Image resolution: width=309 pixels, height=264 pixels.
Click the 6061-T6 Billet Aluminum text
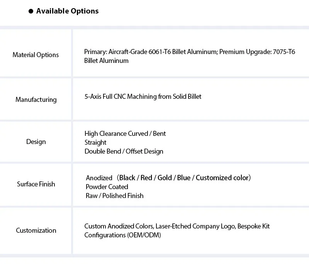183,52
